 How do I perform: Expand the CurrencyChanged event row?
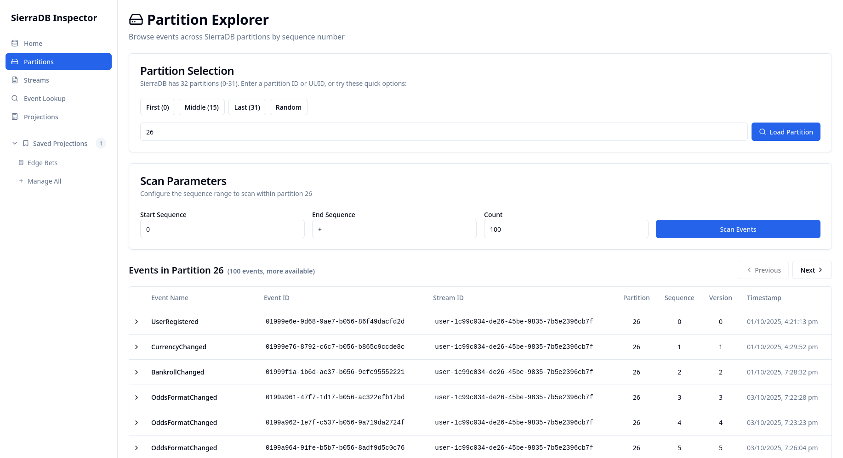pyautogui.click(x=137, y=347)
